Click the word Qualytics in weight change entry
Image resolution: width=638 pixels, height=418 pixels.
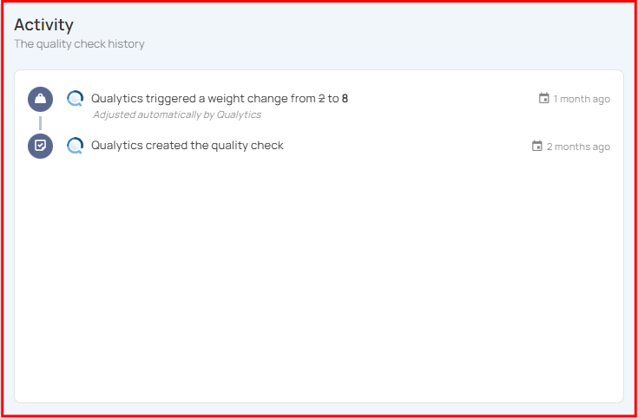pyautogui.click(x=117, y=98)
